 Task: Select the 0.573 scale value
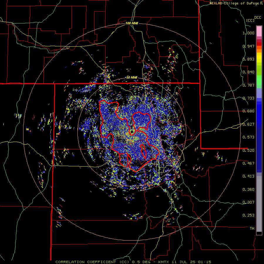(248, 137)
